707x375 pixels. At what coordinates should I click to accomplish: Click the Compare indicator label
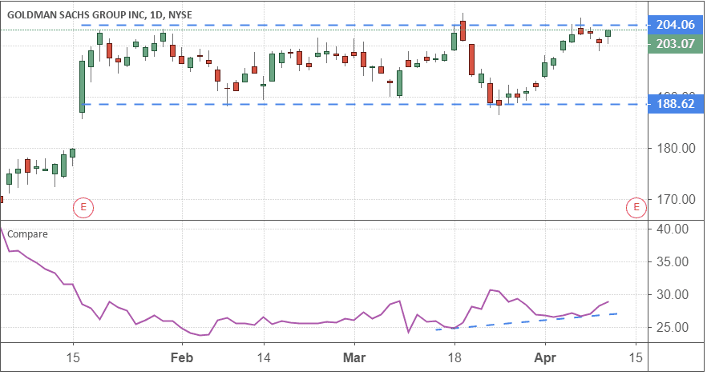[x=27, y=233]
